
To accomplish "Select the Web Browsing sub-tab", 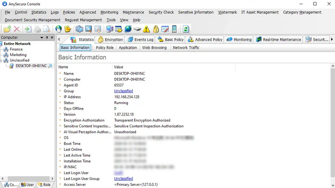I will tap(154, 48).
